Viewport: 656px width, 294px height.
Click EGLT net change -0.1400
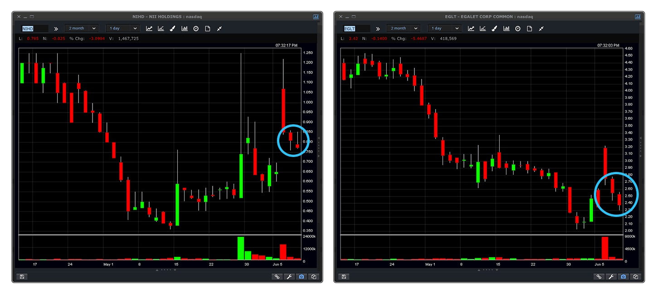click(379, 39)
